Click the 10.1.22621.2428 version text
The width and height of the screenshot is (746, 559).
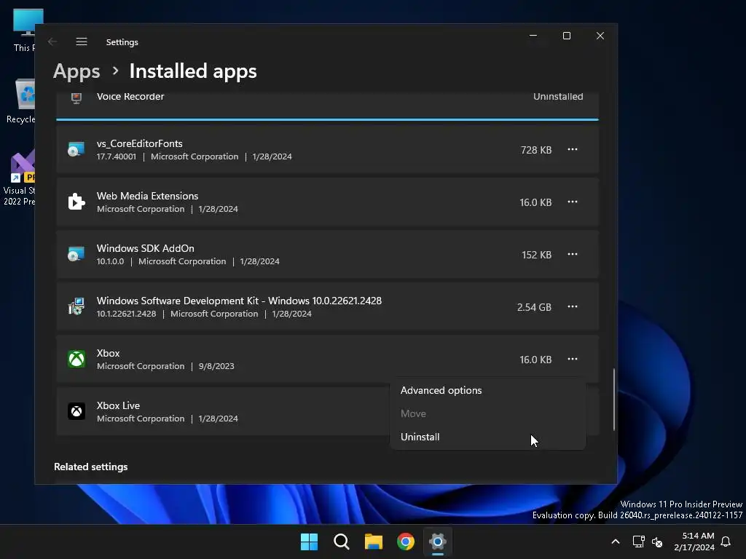(x=126, y=314)
